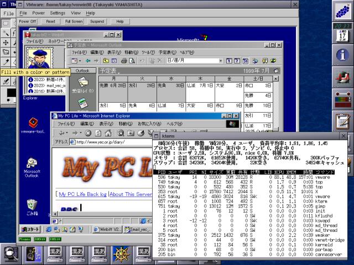The height and width of the screenshot is (265, 354).
Task: Open the View menu in VMware
Action: click(76, 13)
